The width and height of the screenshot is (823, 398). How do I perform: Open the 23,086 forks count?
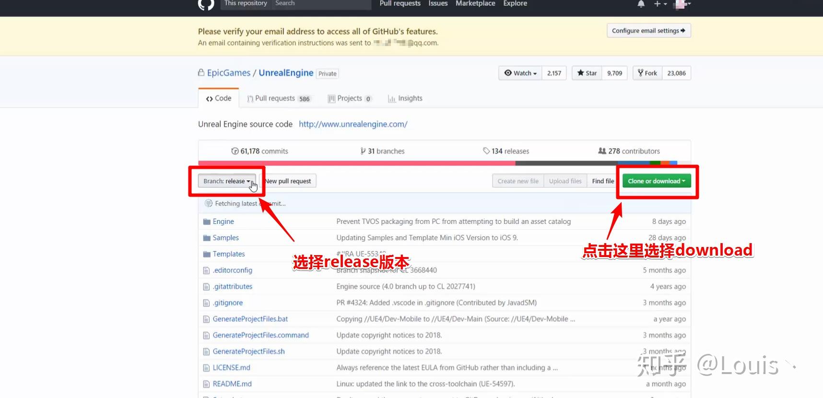(676, 73)
